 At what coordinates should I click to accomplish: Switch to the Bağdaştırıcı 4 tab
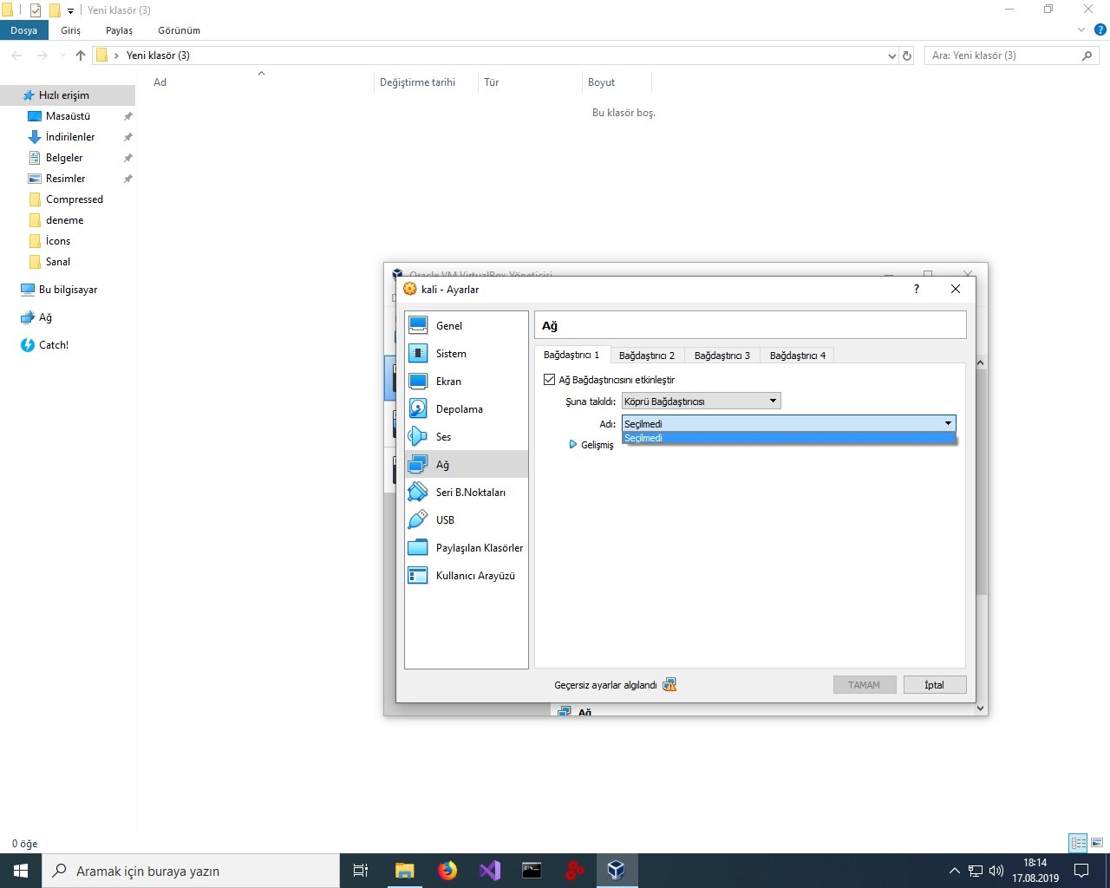(x=798, y=356)
